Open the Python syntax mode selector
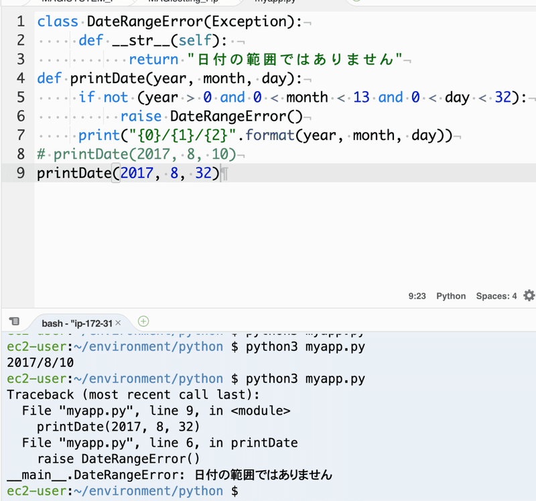 coord(451,295)
